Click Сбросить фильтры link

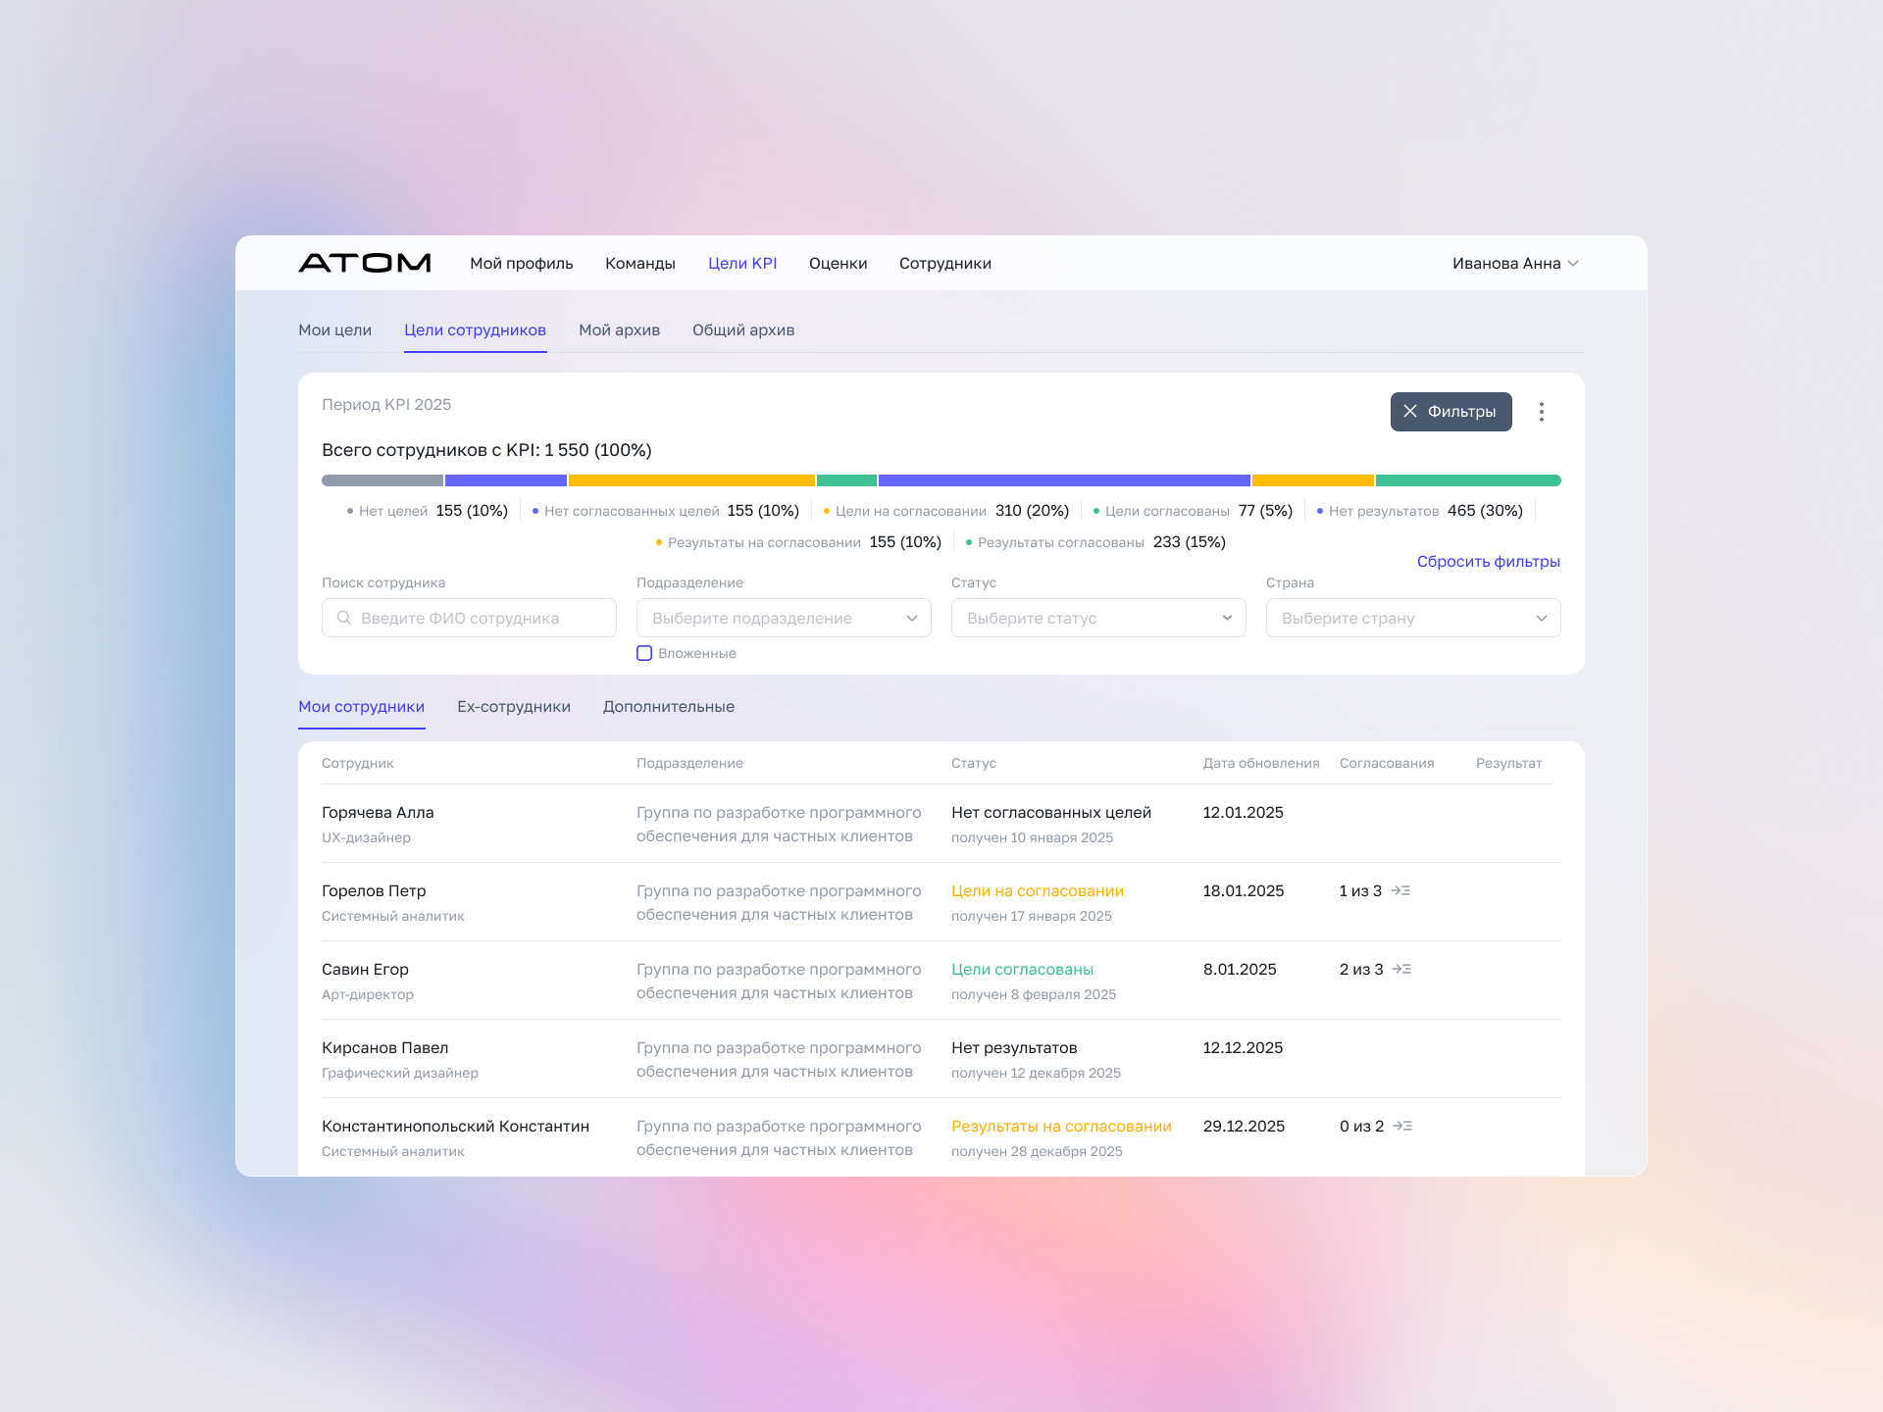1488,562
